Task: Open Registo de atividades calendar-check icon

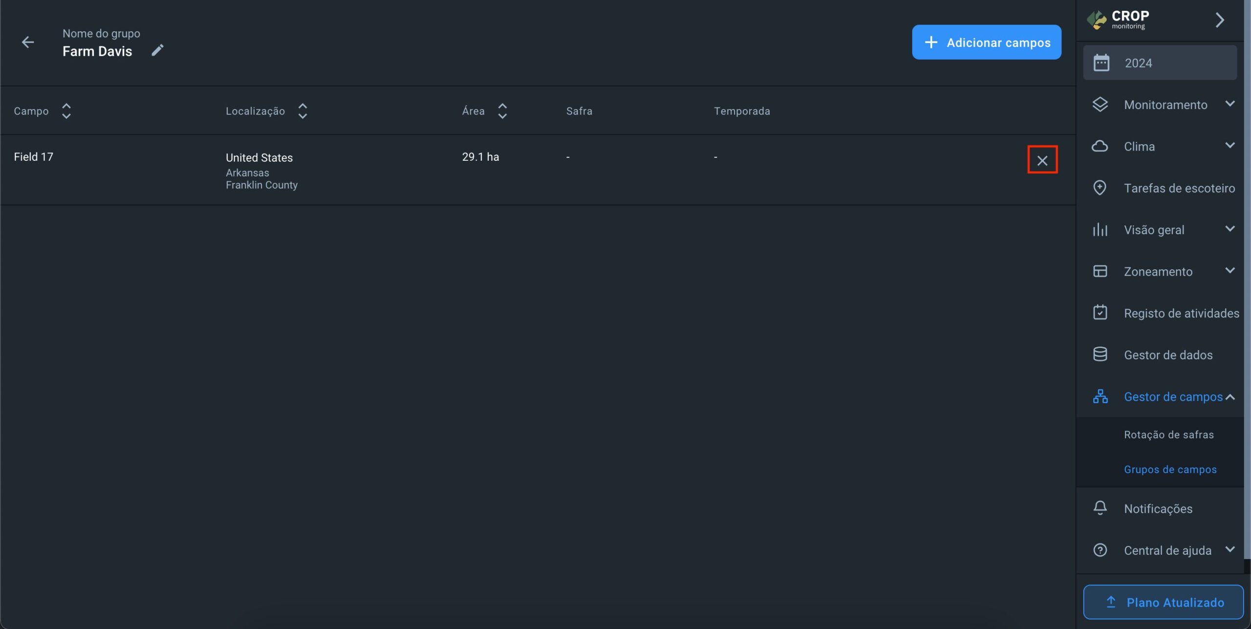Action: tap(1100, 313)
